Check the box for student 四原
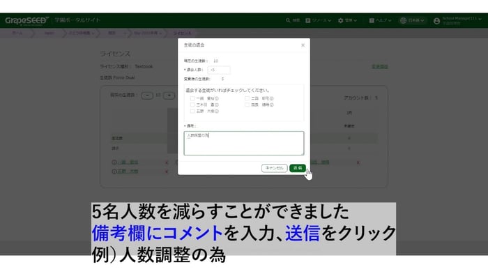Viewport: 488px width, 274px height. 247,105
